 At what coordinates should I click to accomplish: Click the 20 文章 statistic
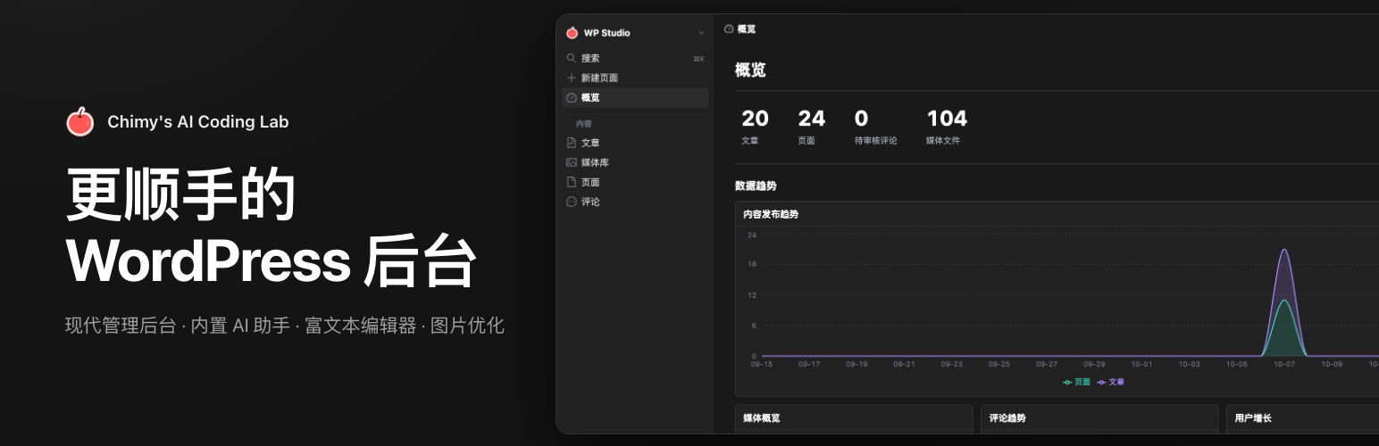[x=755, y=127]
